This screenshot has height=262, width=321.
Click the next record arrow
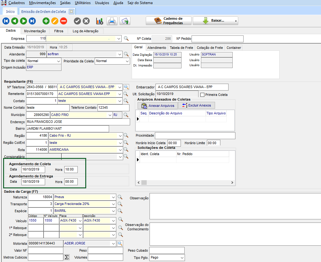24,21
